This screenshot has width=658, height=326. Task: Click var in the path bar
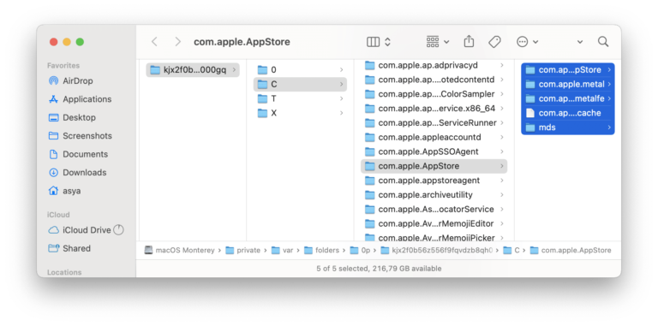pyautogui.click(x=282, y=250)
